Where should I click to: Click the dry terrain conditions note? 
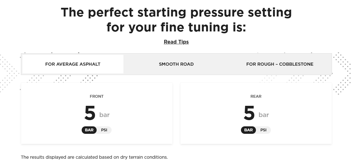[x=94, y=157]
